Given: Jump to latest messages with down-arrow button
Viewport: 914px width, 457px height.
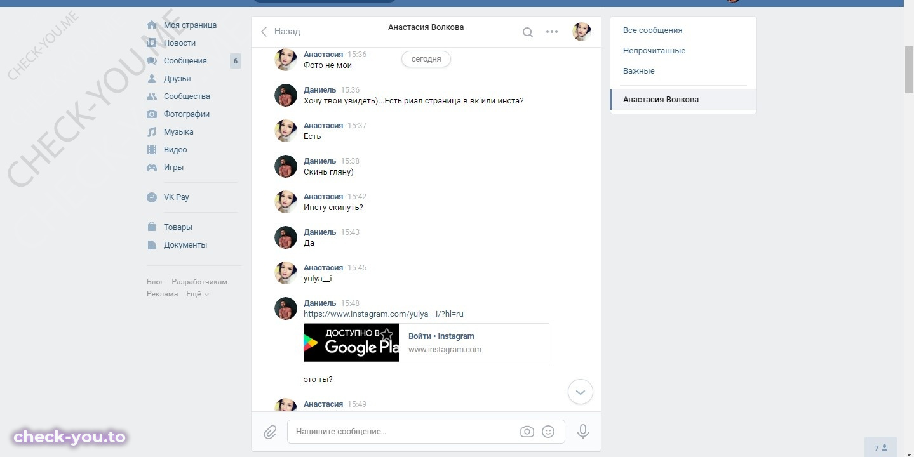Looking at the screenshot, I should click(580, 392).
